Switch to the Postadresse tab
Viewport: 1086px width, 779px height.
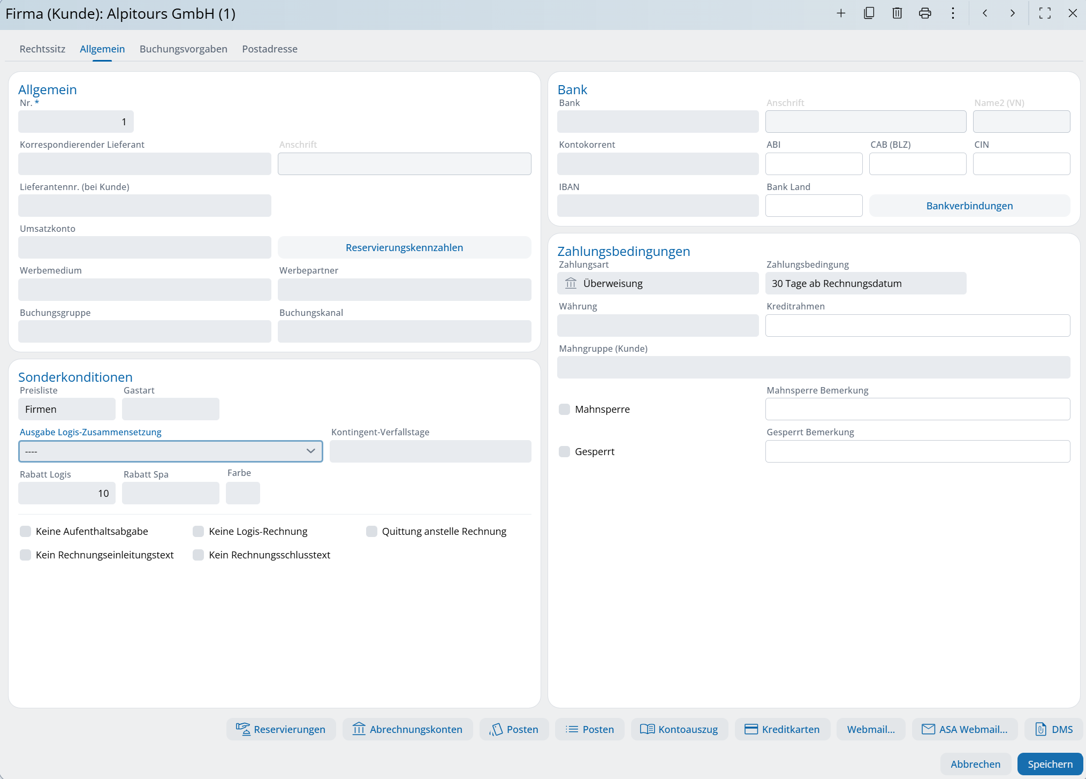[x=270, y=49]
